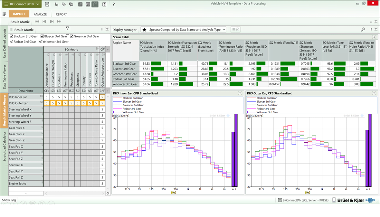Image resolution: width=380 pixels, height=217 pixels.
Task: Maximize the Scalar Table panel
Action: click(x=374, y=37)
